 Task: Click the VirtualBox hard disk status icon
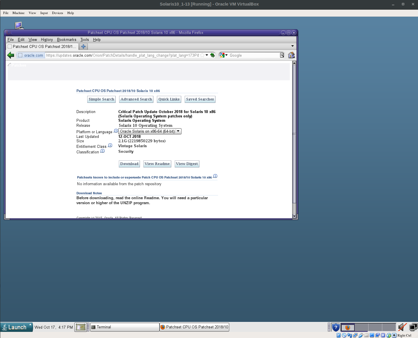(338, 335)
